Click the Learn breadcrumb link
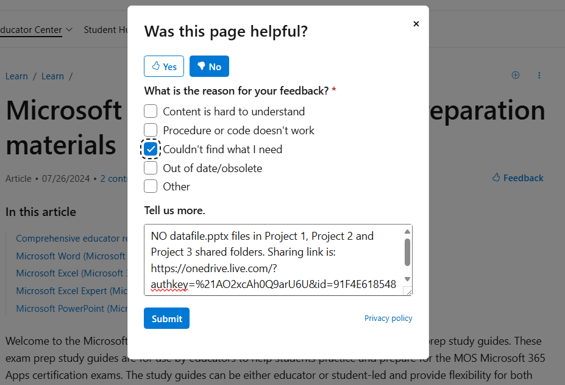Viewport: 565px width, 385px height. click(16, 76)
